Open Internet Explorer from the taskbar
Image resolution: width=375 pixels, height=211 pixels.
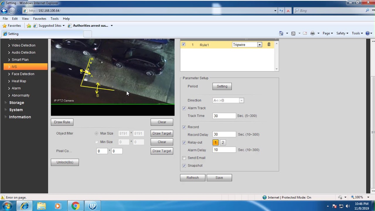25,206
